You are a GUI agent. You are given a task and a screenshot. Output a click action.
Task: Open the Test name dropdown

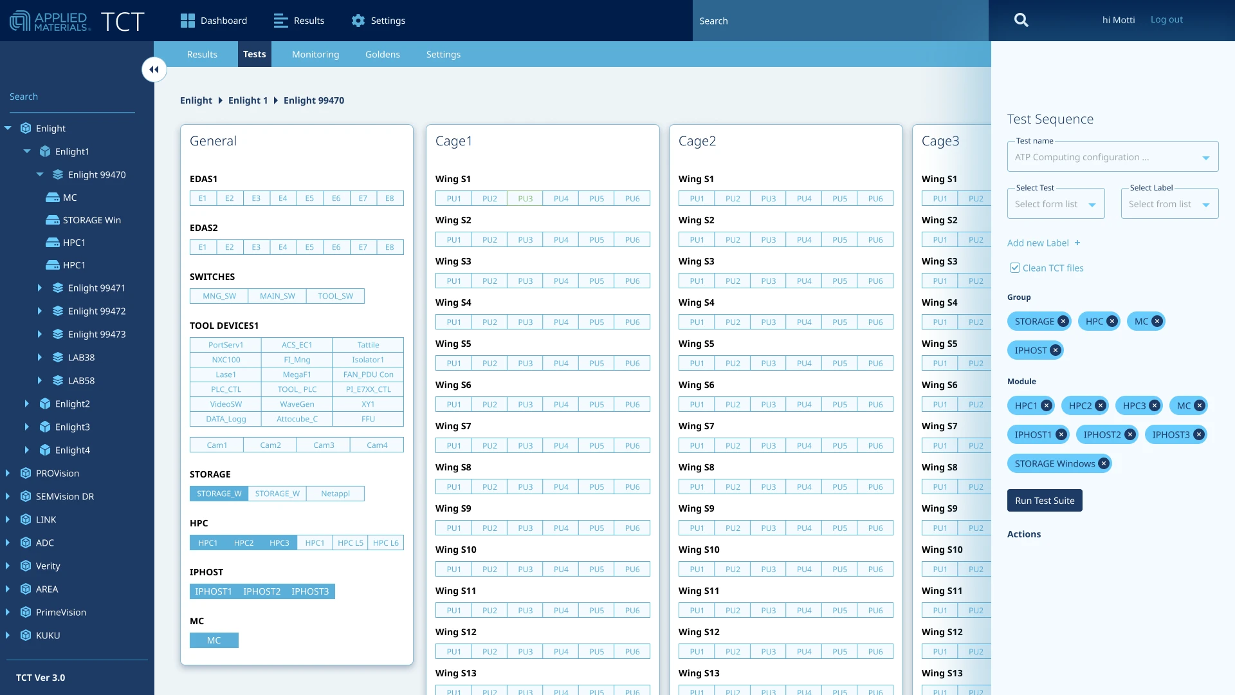click(1205, 158)
